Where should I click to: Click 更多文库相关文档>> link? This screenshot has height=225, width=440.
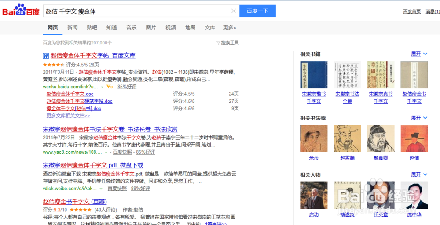68,116
